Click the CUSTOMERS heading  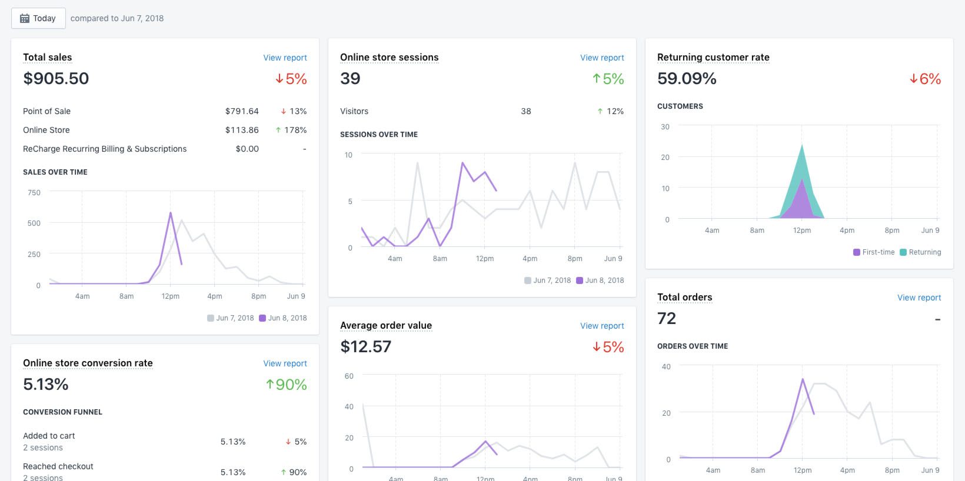680,106
